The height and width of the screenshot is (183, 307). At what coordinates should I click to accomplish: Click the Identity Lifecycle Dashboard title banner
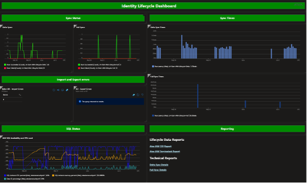click(153, 6)
